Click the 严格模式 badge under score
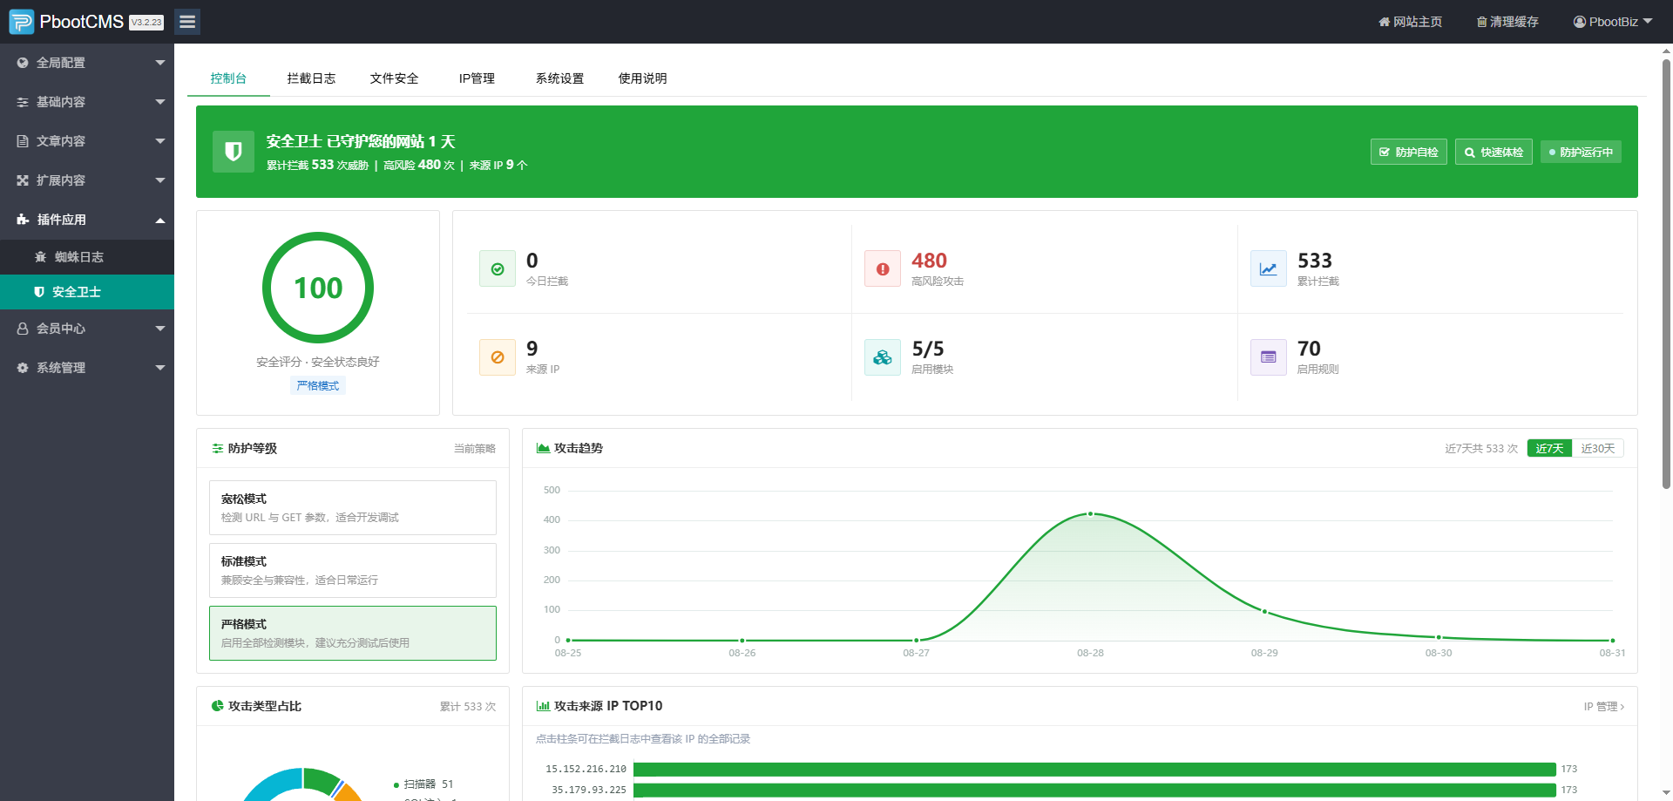This screenshot has height=801, width=1673. 318,386
